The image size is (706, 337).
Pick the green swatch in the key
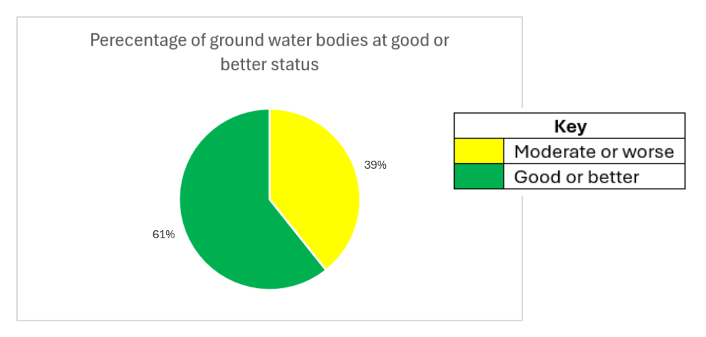click(479, 176)
